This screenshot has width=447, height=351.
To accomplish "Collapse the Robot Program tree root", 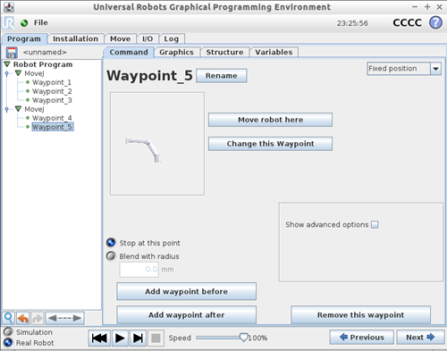I will tap(7, 64).
